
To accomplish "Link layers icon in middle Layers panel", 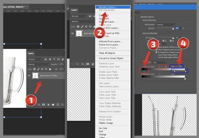I will pos(77,64).
